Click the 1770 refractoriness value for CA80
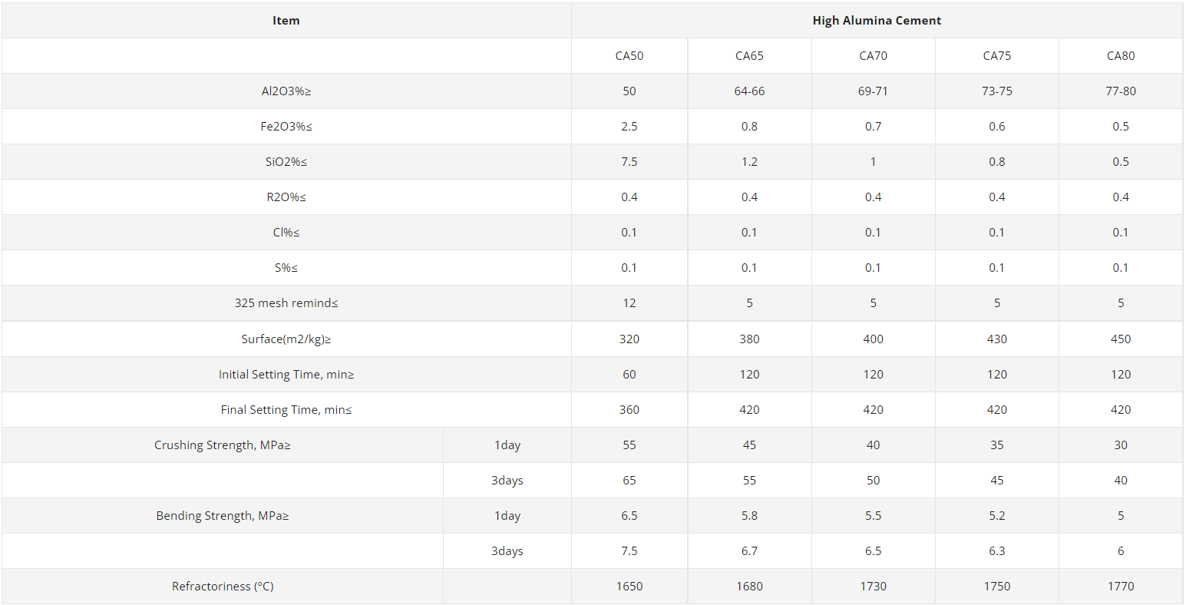The image size is (1186, 605). click(x=1121, y=587)
